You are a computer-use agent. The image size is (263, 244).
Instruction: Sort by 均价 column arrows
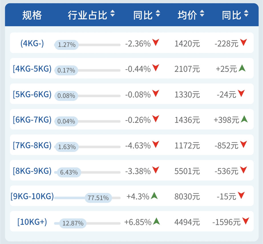coord(202,14)
